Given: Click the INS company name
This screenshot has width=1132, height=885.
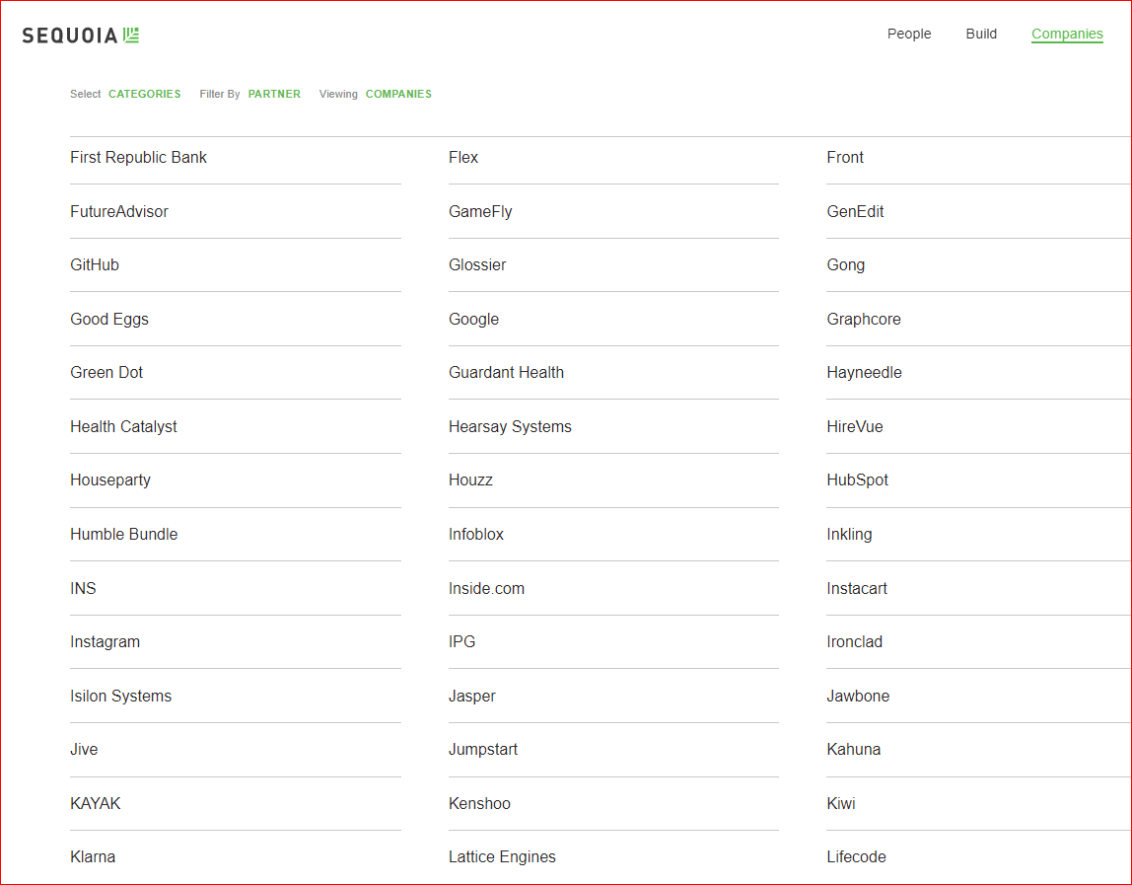Looking at the screenshot, I should [x=83, y=589].
